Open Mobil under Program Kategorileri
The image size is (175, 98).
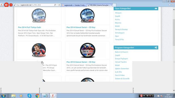pos(117,65)
